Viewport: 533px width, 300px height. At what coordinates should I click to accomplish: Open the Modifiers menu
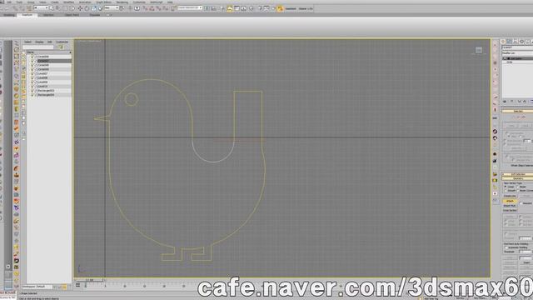point(68,2)
